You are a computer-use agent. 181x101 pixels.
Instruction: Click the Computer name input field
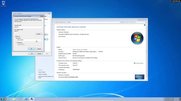tap(28, 27)
